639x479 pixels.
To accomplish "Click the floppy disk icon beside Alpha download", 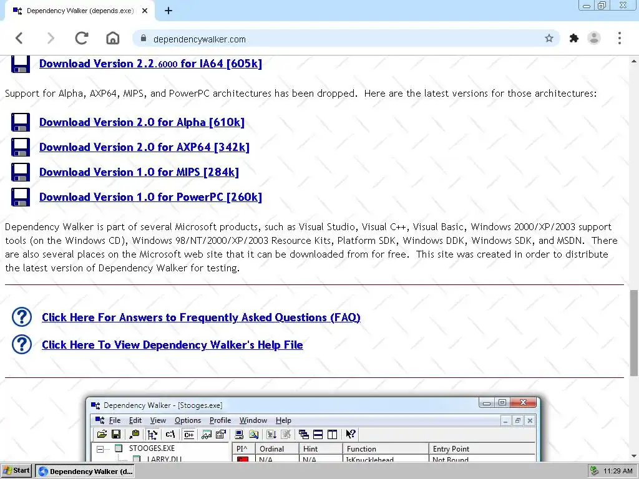I will (21, 122).
